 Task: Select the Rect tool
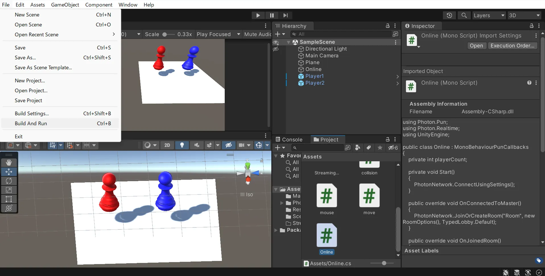tap(9, 199)
